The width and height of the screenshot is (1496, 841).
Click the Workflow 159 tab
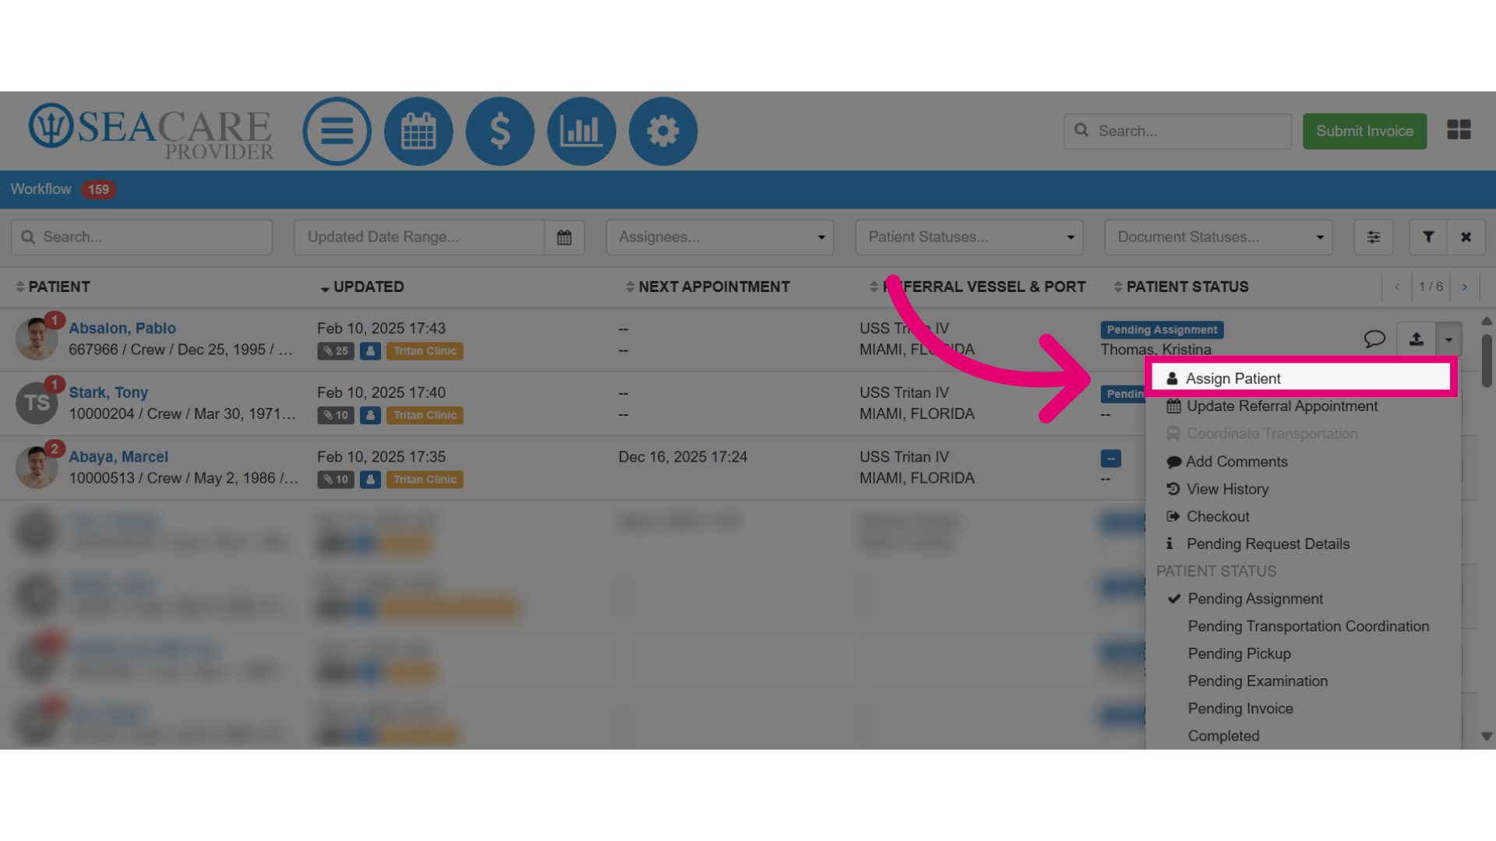[x=63, y=189]
